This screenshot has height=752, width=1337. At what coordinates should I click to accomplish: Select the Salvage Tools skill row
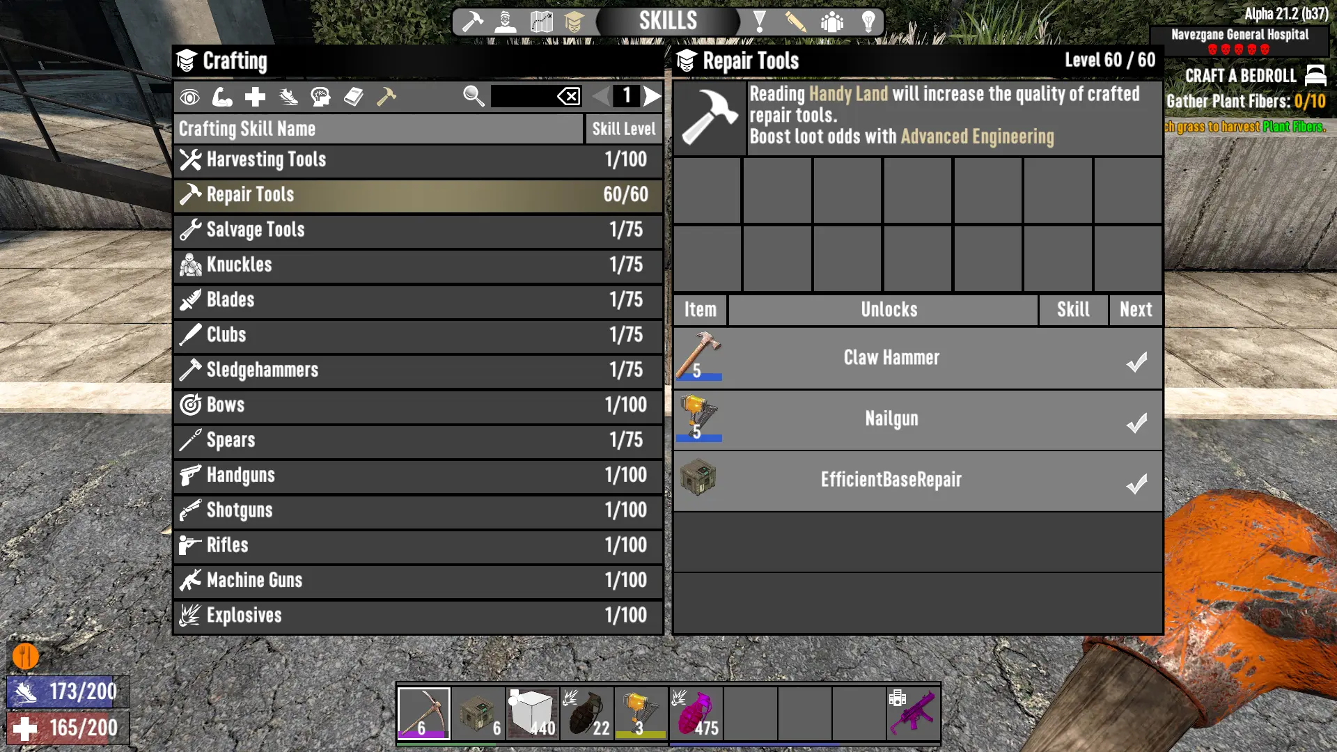[x=418, y=230]
